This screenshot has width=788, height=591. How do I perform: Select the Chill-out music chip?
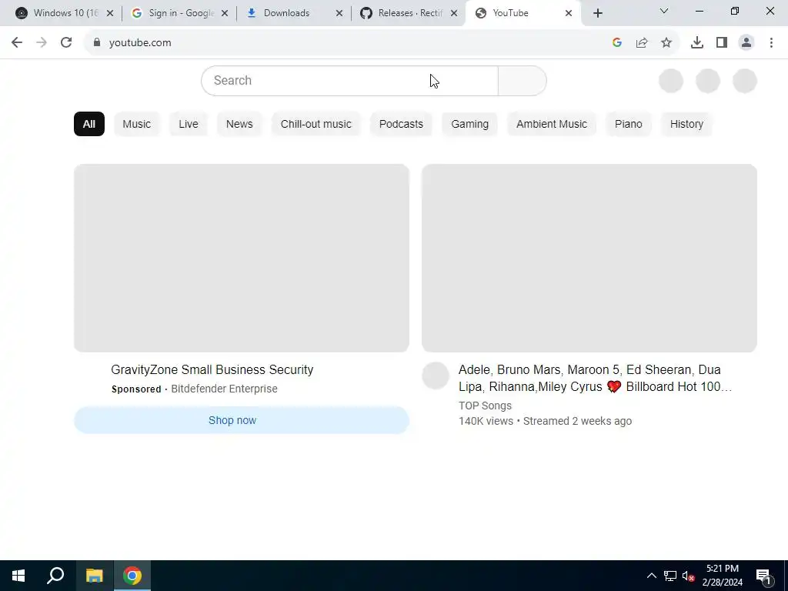pyautogui.click(x=316, y=124)
